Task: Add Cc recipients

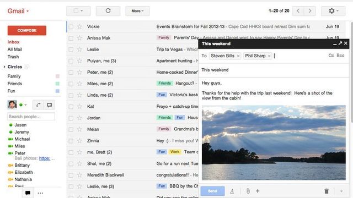Action: coord(331,56)
